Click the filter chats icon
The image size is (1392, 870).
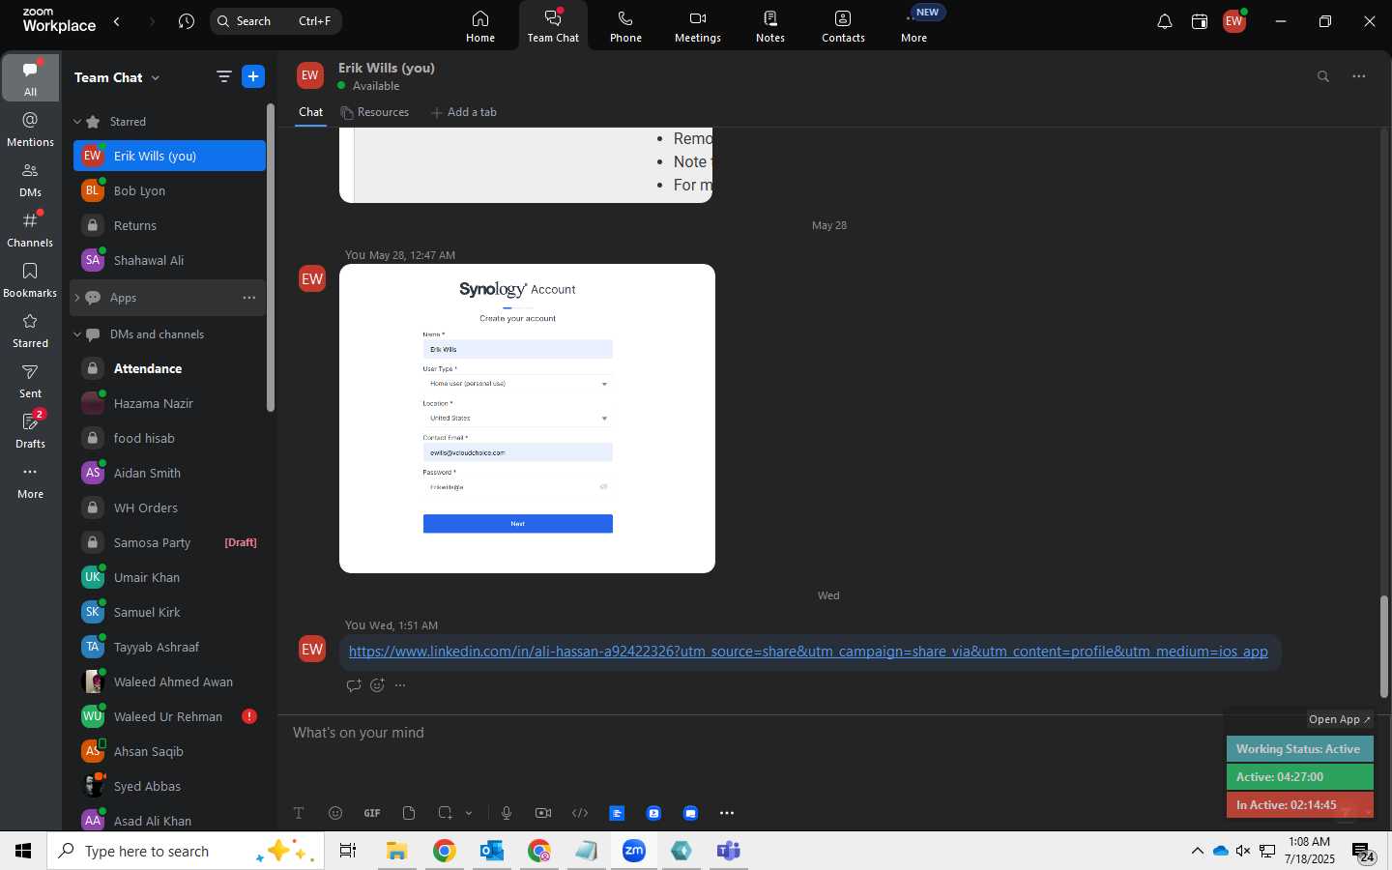pyautogui.click(x=223, y=76)
